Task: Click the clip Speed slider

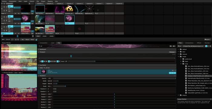Action: (x=121, y=61)
